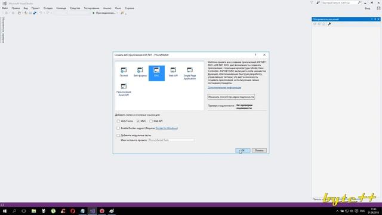Select the Web API template icon
The height and width of the screenshot is (215, 382).
(173, 72)
